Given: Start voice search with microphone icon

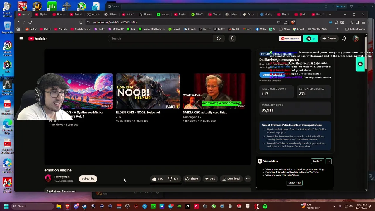Looking at the screenshot, I should 232,38.
